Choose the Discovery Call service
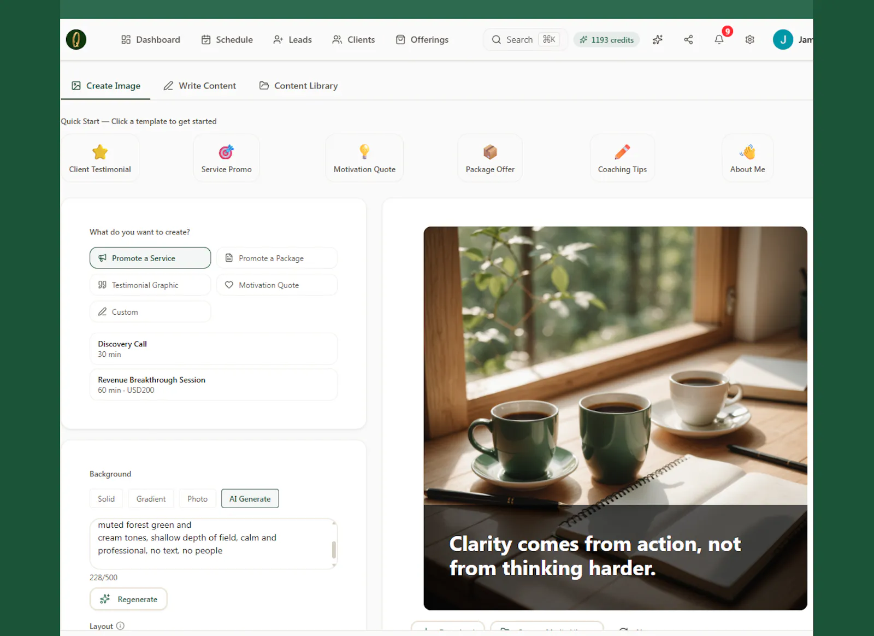 pos(214,349)
